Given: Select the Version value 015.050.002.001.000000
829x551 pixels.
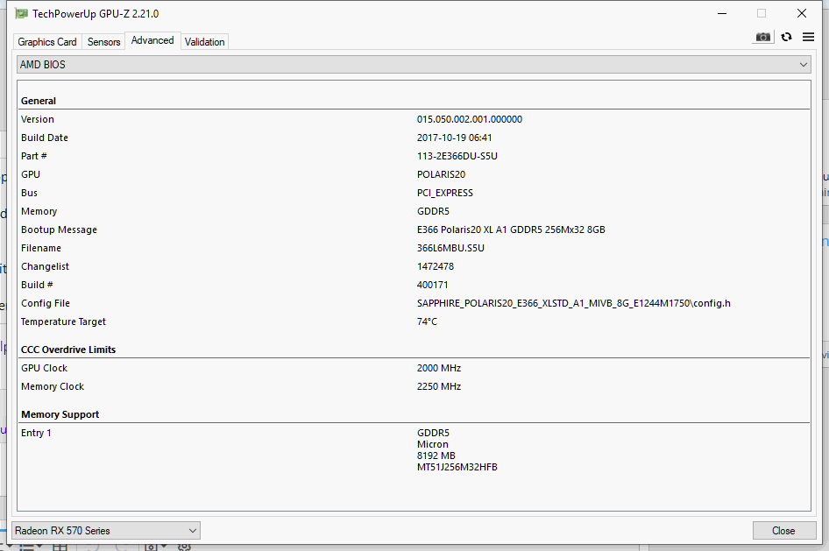Looking at the screenshot, I should coord(470,119).
